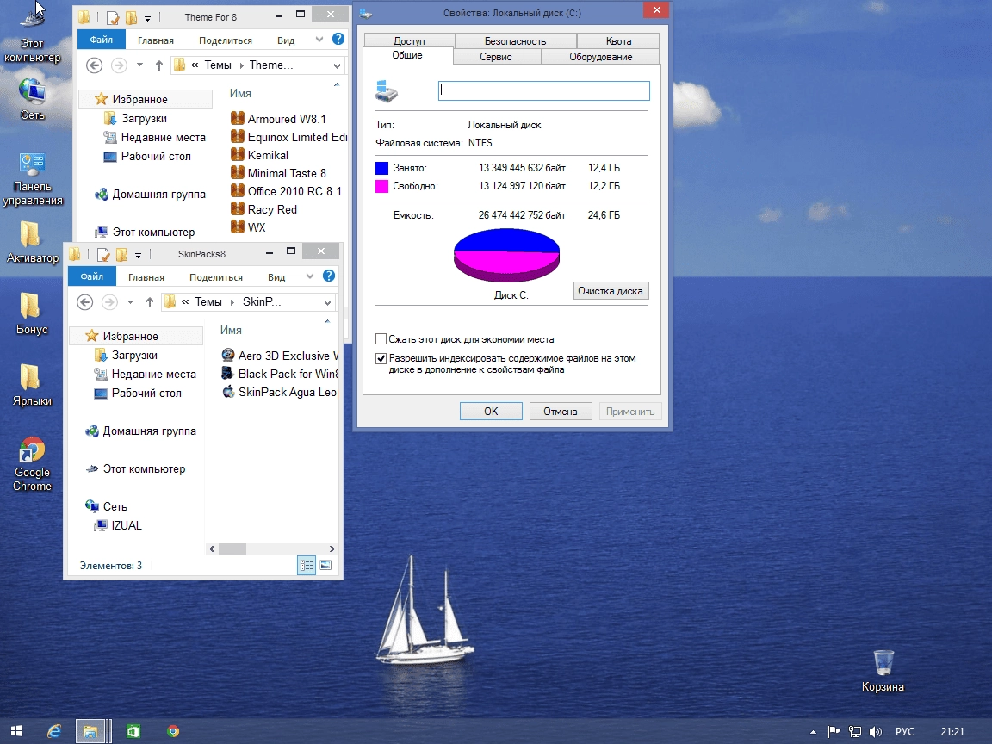992x744 pixels.
Task: Open the Корзина recycle bin
Action: tap(883, 671)
